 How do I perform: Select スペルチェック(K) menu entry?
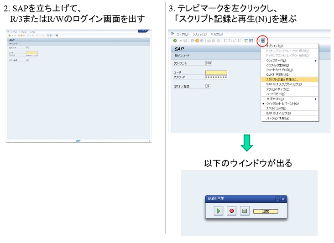[x=290, y=108]
